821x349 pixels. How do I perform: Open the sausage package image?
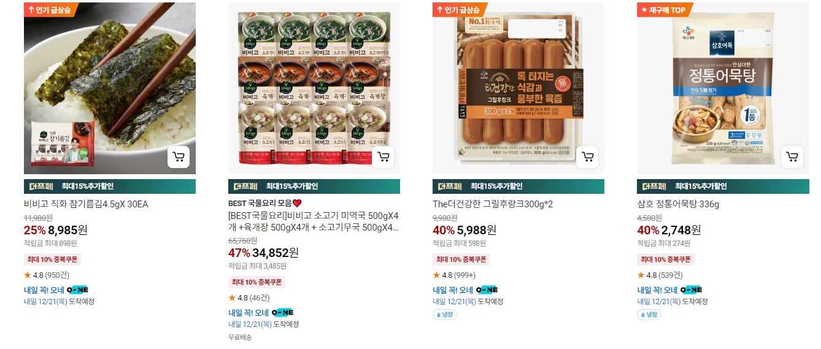click(x=518, y=88)
